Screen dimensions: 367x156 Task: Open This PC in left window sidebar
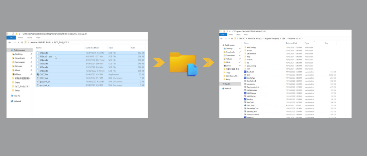pyautogui.click(x=15, y=96)
